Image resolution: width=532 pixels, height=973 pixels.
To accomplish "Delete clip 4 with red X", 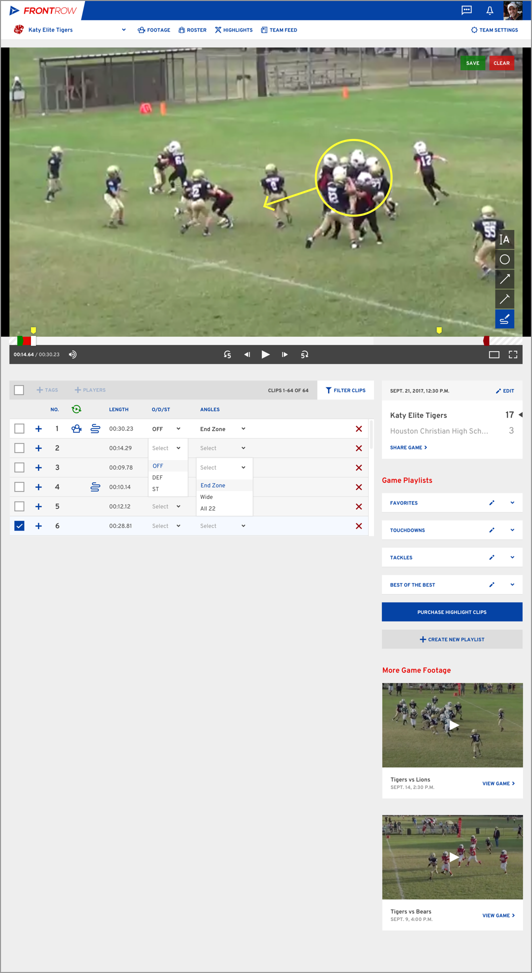I will (358, 487).
